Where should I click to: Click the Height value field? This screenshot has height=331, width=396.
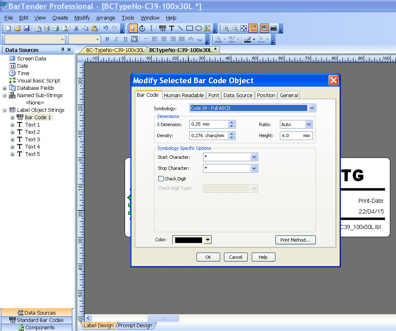coord(296,136)
